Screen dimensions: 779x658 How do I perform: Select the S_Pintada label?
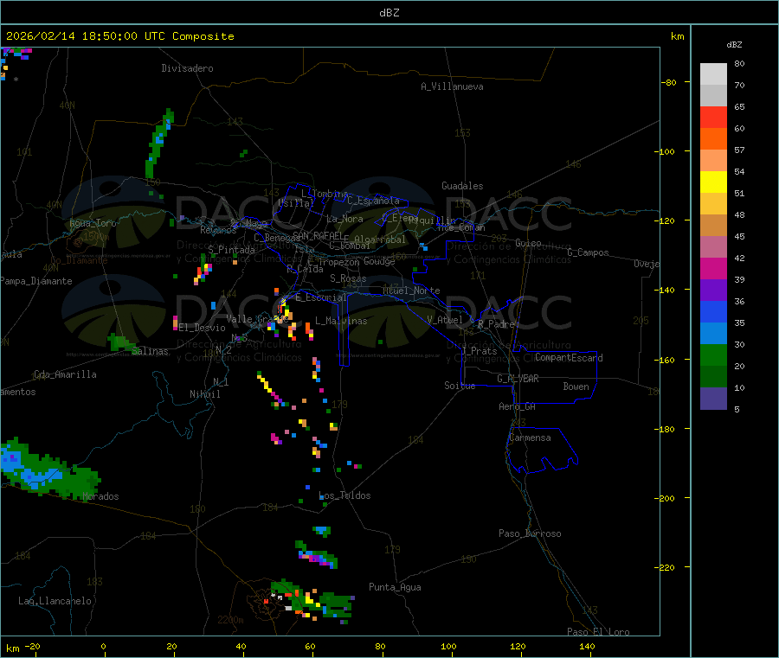pyautogui.click(x=231, y=250)
